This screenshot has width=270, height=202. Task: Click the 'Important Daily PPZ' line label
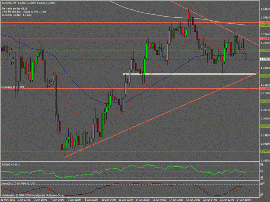(13, 87)
